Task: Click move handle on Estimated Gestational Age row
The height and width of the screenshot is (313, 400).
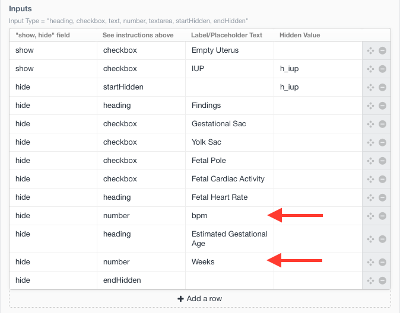Action: coord(370,239)
